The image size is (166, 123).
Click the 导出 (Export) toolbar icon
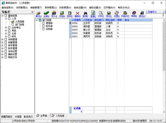109,13
